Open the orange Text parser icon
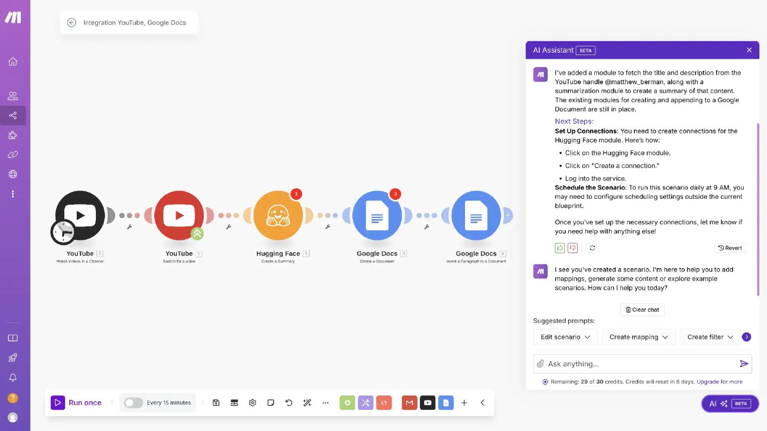This screenshot has height=431, width=767. click(384, 403)
